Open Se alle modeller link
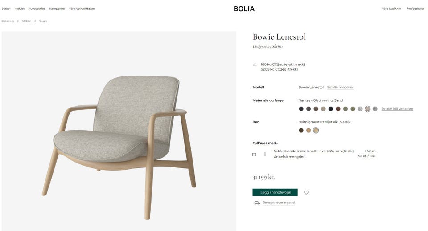Screen dimensions: 428x231 pyautogui.click(x=340, y=88)
